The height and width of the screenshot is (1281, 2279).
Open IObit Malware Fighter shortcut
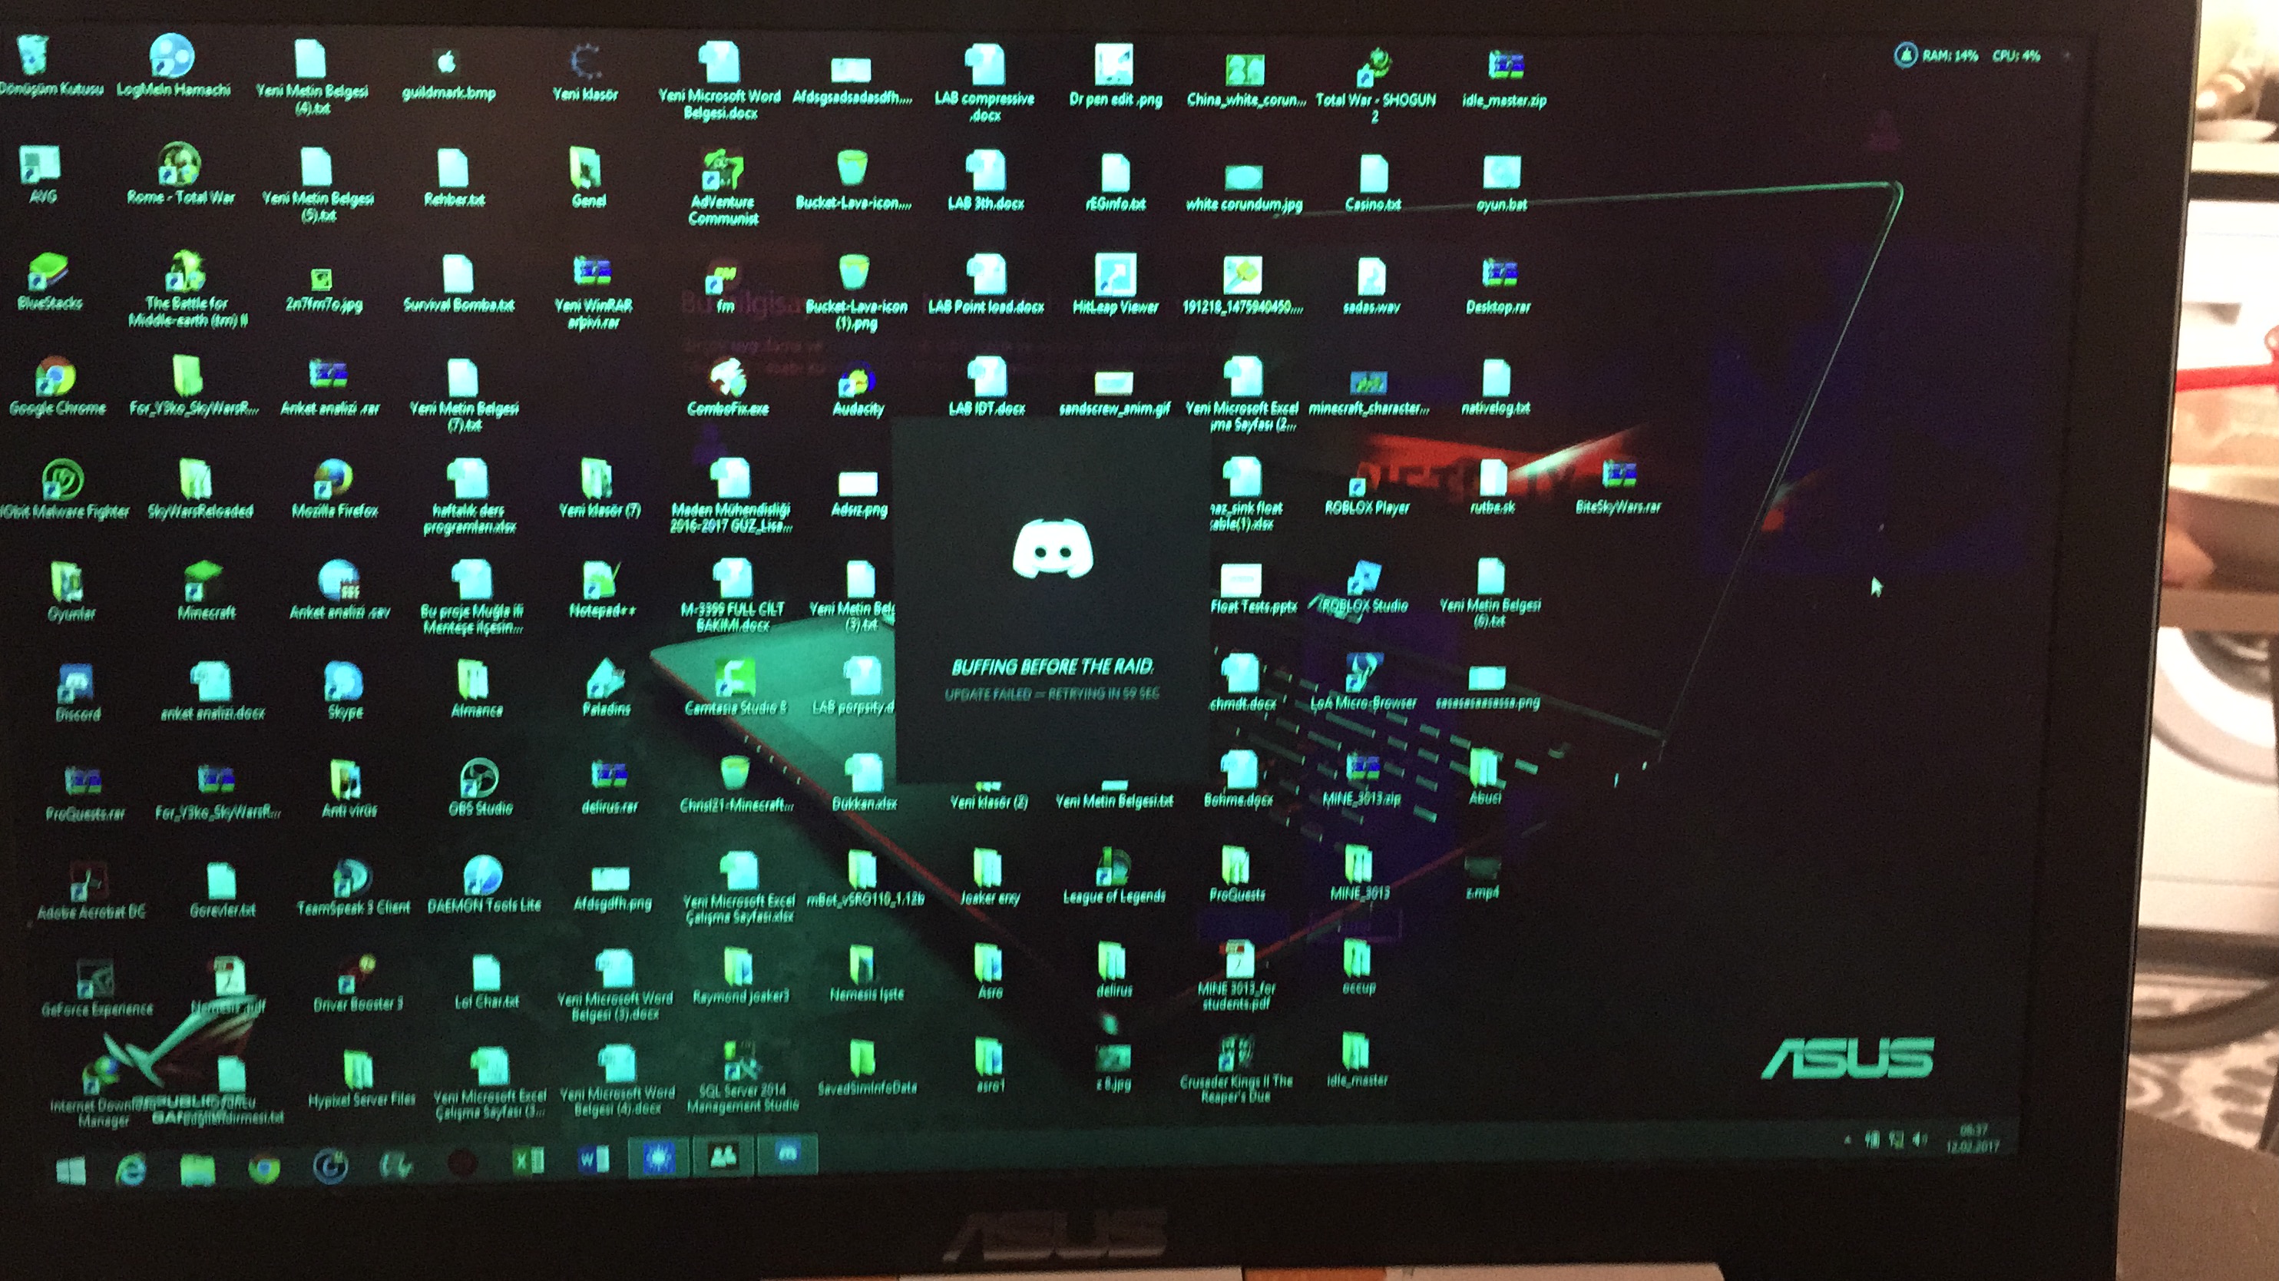click(x=64, y=489)
